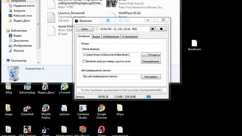The height and width of the screenshot is (136, 242).
Task: Browse output folder with the ... button
Action: (144, 55)
